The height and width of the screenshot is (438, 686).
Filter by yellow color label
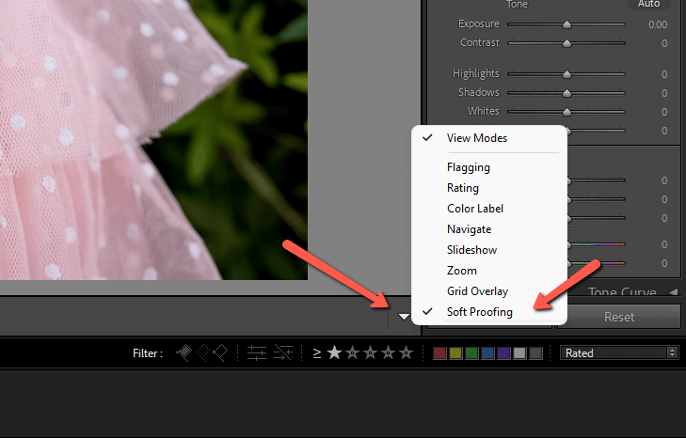(x=455, y=353)
